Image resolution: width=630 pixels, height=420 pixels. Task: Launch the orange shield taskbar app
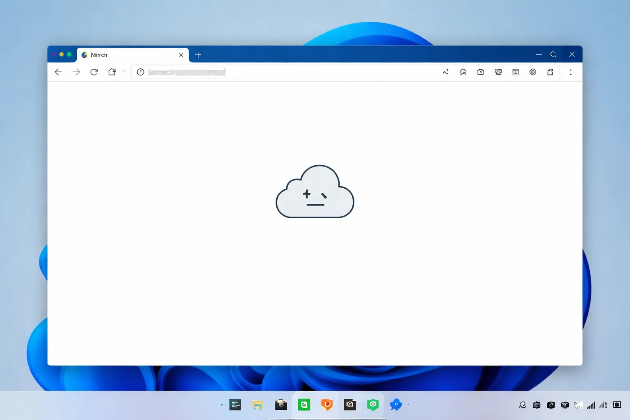point(327,405)
